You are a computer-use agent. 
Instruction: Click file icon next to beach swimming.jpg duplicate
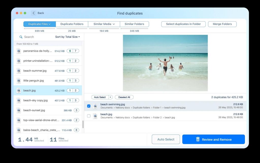[95, 106]
